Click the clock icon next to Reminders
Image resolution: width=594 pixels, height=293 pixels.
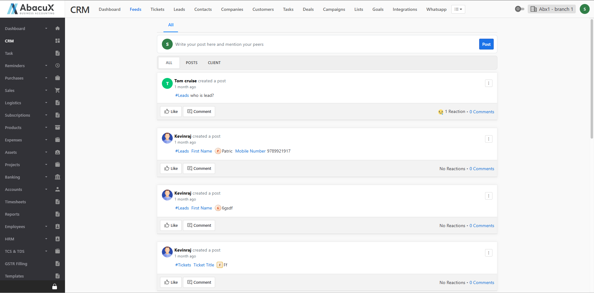(57, 66)
